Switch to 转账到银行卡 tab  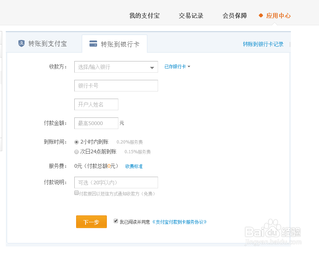(114, 44)
